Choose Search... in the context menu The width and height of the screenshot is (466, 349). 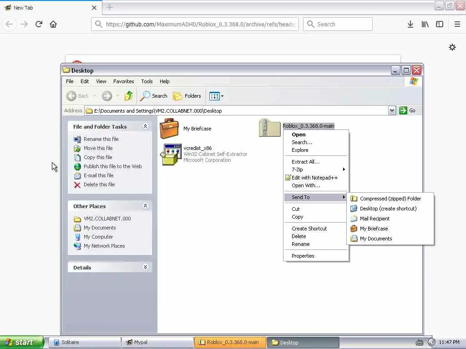[316, 142]
